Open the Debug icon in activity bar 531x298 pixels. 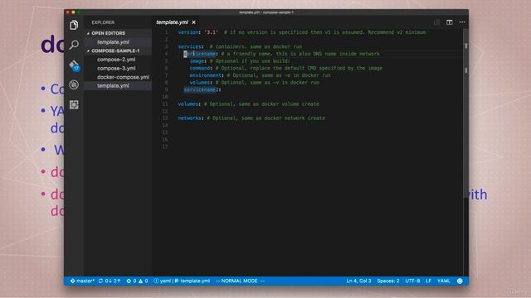click(x=74, y=84)
